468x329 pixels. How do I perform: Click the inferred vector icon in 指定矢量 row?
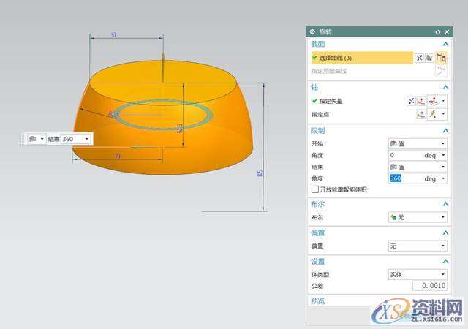pyautogui.click(x=434, y=102)
